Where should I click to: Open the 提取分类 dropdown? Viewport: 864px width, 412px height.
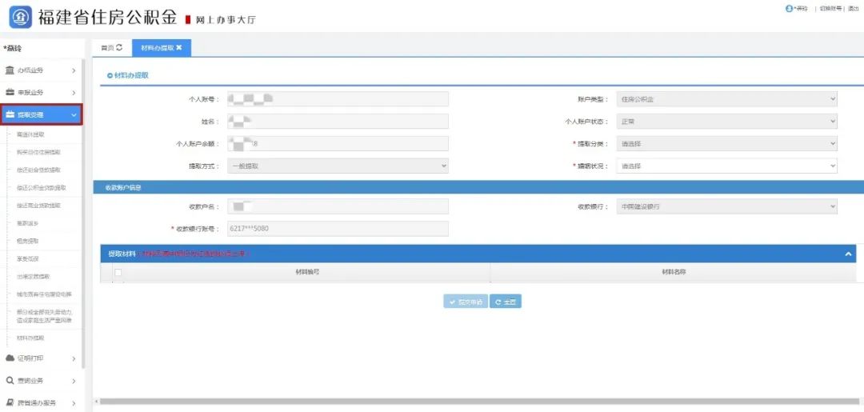coord(726,144)
